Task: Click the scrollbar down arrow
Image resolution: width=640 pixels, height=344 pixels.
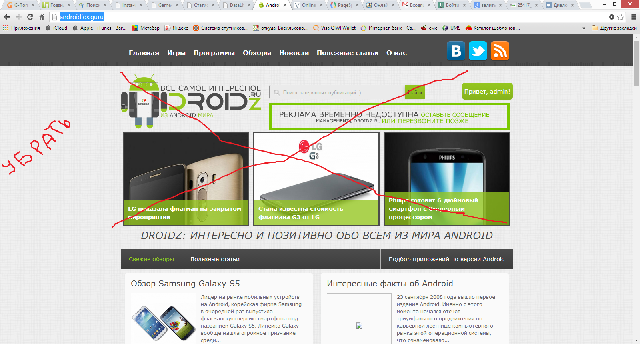Action: point(636,340)
